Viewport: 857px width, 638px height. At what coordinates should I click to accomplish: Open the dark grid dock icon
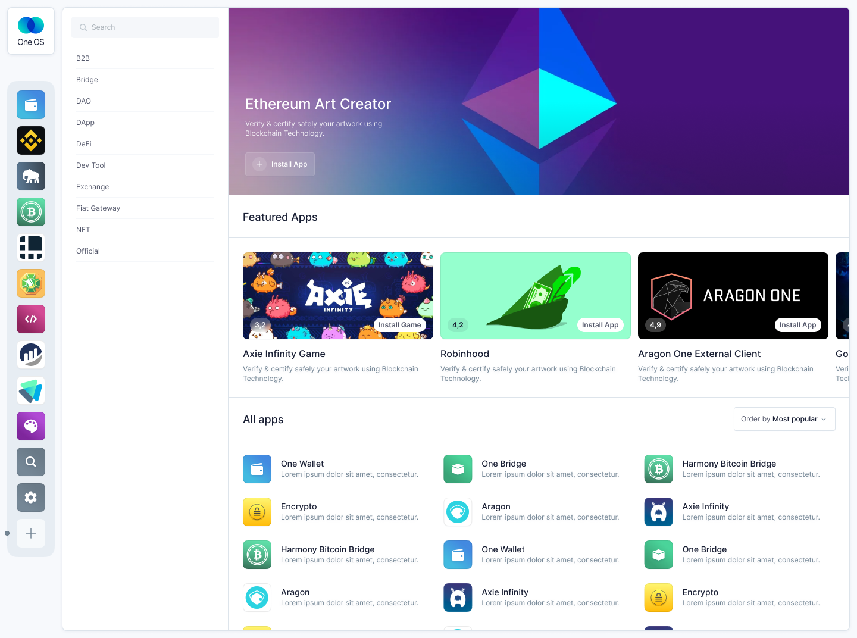(x=31, y=248)
